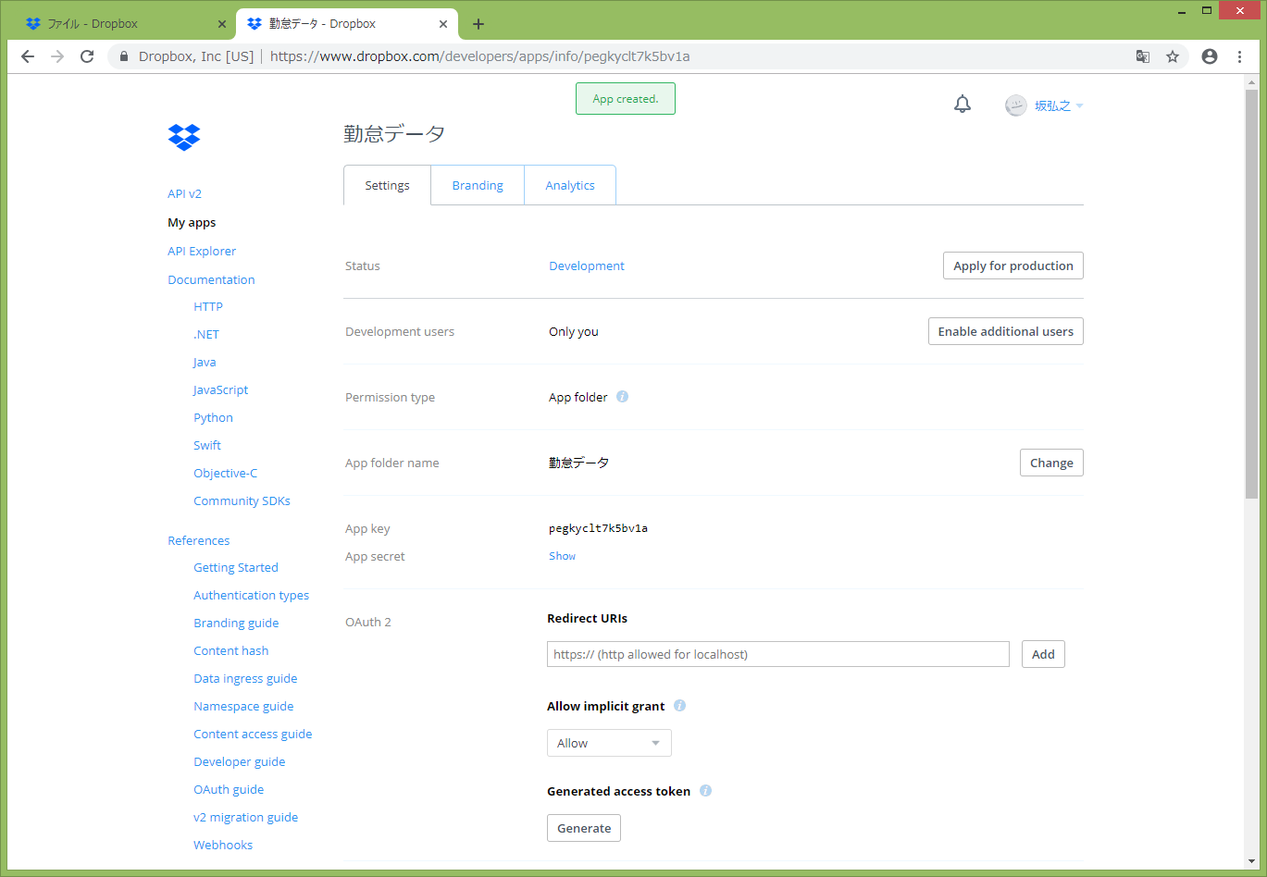Click the info icon beside Generated access token

[705, 791]
